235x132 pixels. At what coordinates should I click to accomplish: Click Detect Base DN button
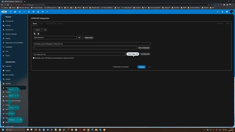pos(133,54)
